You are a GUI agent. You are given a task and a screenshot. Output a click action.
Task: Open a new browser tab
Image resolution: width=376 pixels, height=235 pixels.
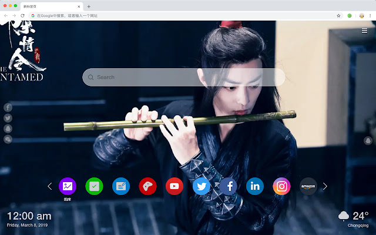(x=89, y=6)
